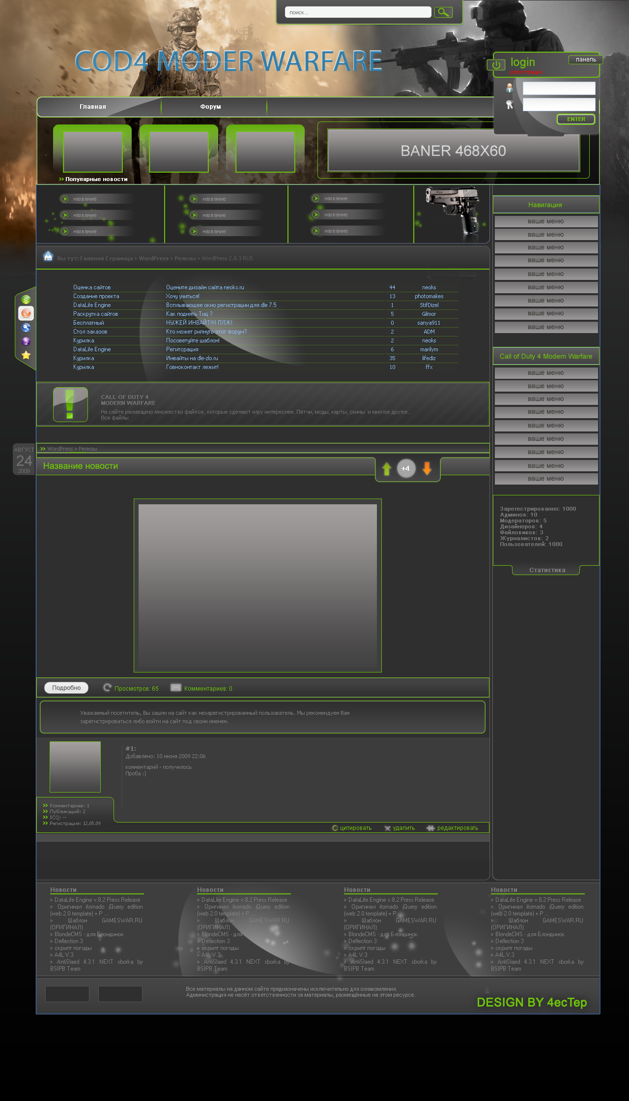Click the power icon beside login
Image resolution: width=629 pixels, height=1101 pixels.
tap(496, 64)
